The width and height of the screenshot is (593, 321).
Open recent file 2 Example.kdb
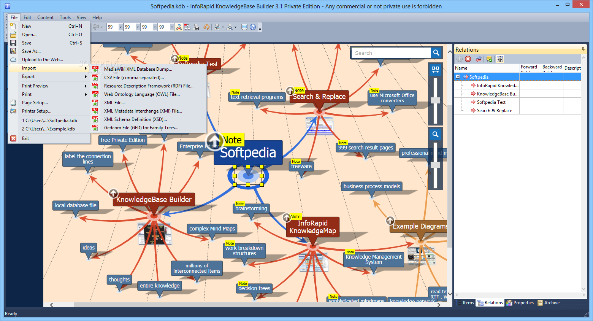(x=49, y=129)
